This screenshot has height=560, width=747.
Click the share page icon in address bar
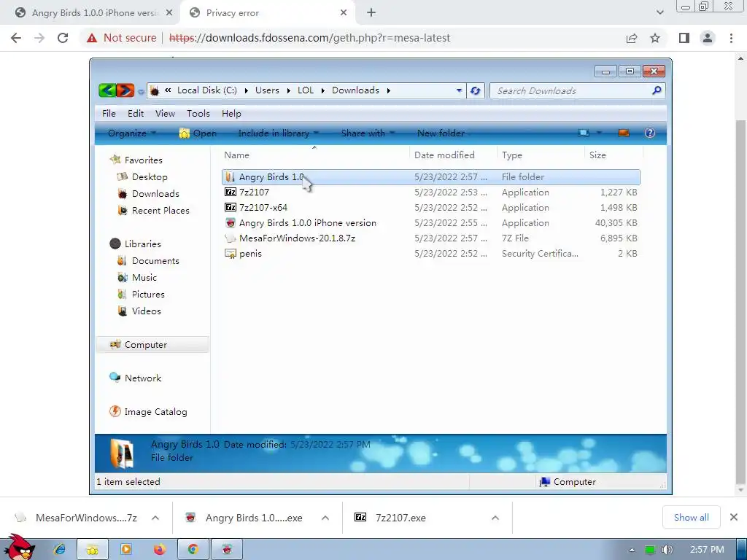pos(632,38)
